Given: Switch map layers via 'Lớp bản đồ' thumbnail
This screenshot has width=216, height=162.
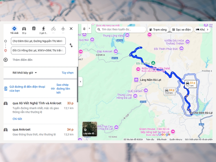Looking at the screenshot, I should click(89, 129).
